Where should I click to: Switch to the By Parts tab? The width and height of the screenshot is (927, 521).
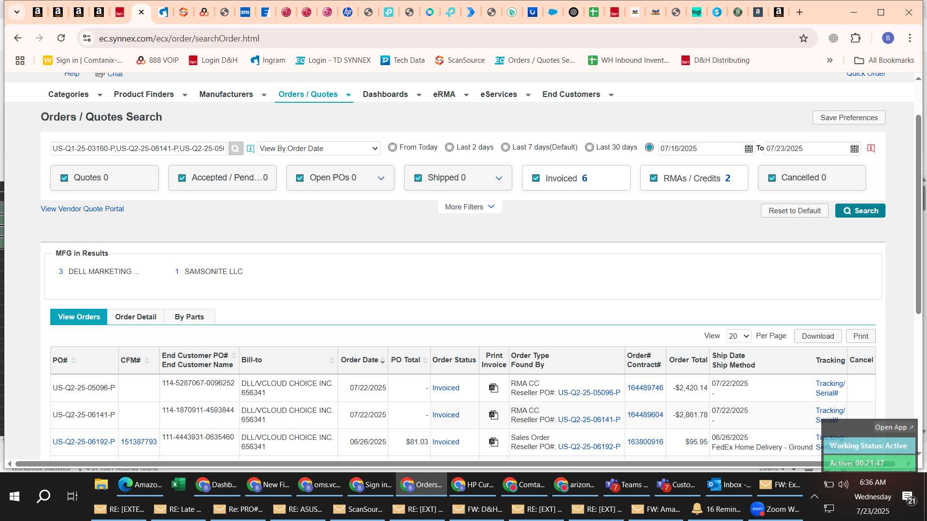(x=189, y=317)
